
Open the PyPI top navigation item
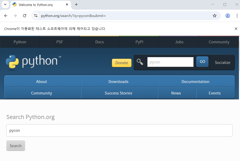click(x=139, y=42)
